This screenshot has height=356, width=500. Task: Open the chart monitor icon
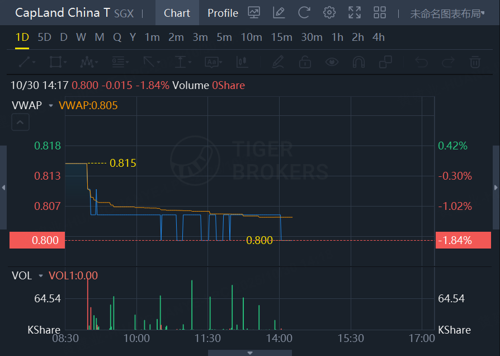pos(254,12)
